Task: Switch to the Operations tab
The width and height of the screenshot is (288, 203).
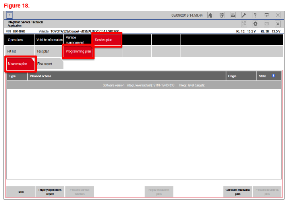Action: point(15,40)
